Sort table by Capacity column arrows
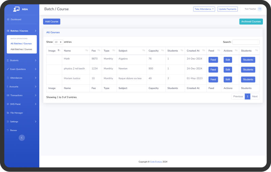Screen dimensions: 271x172 (162, 51)
